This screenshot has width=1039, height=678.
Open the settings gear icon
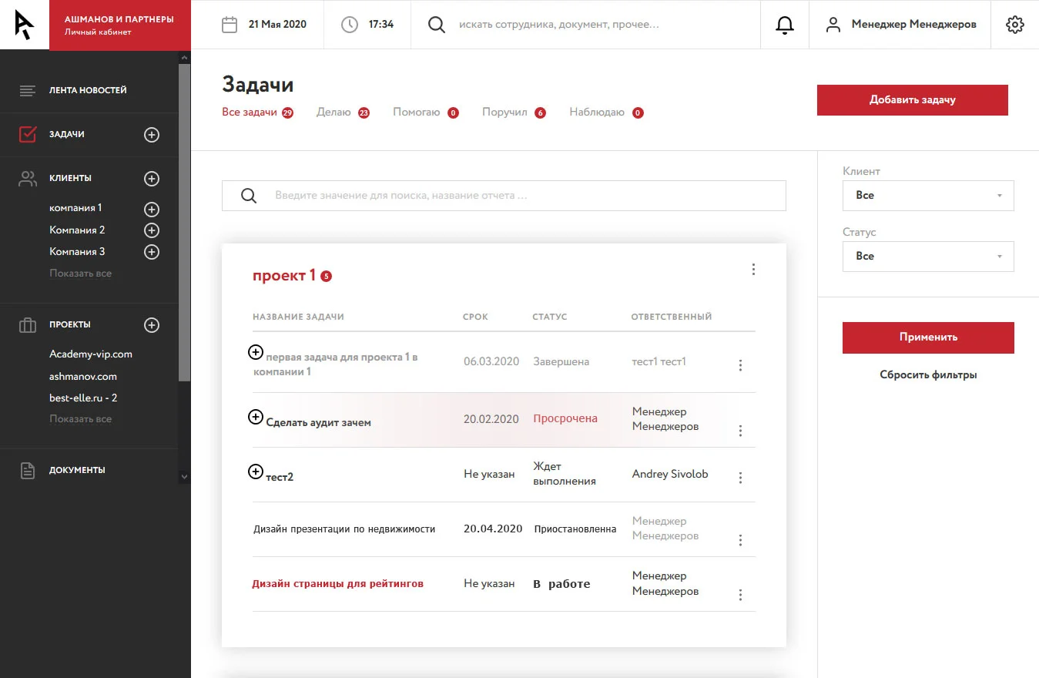[x=1015, y=24]
